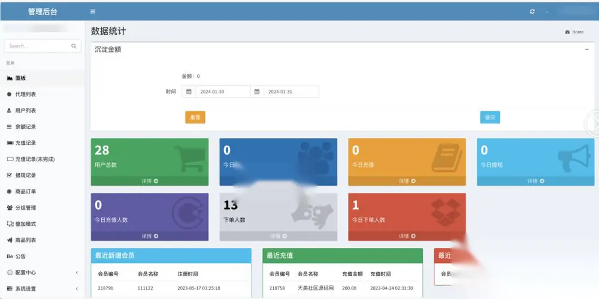Click the 叠加模式 icon
Screen dimensions: 599x299
[10, 224]
